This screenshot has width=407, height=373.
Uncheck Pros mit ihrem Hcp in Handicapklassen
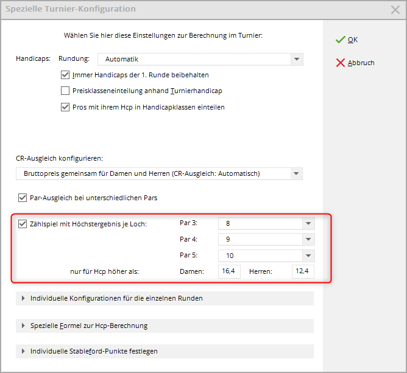click(66, 107)
